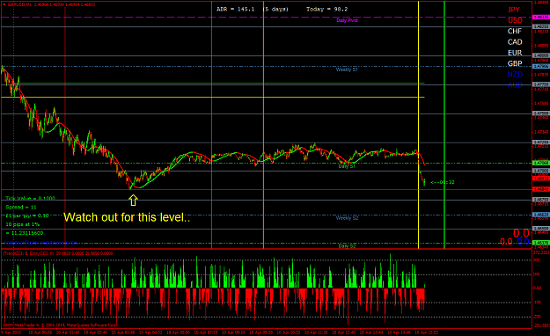Click the 10 Apr 12:40 time axis label
Viewport: 550px width, 336px height.
point(343,332)
